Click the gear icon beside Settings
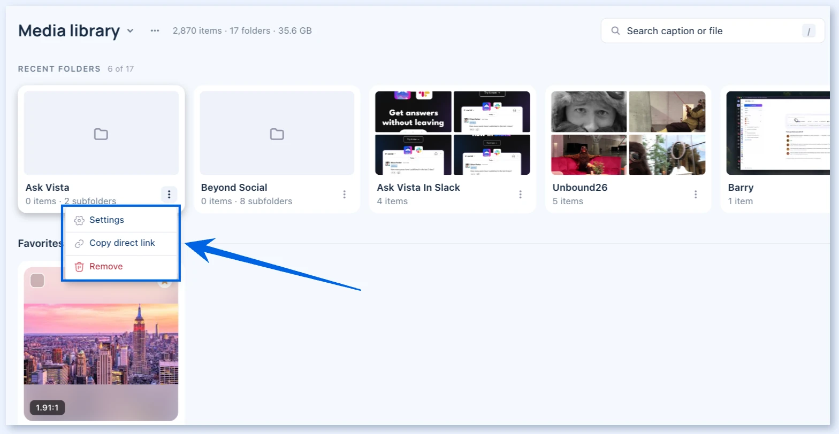Image resolution: width=839 pixels, height=434 pixels. (x=79, y=220)
